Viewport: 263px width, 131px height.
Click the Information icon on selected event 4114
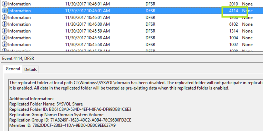(5, 11)
